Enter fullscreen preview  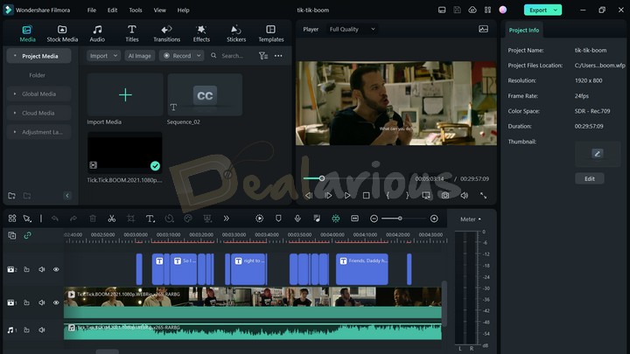tap(483, 196)
